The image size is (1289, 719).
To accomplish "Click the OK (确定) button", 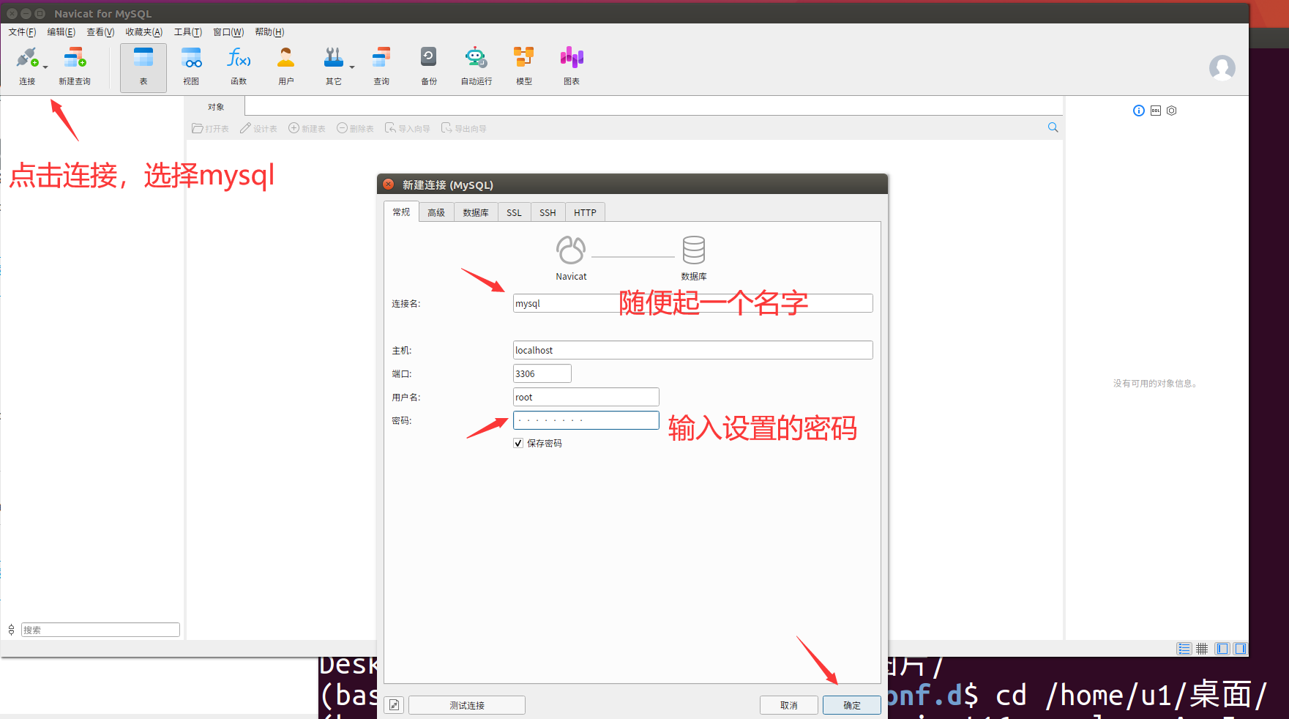I will click(x=852, y=705).
